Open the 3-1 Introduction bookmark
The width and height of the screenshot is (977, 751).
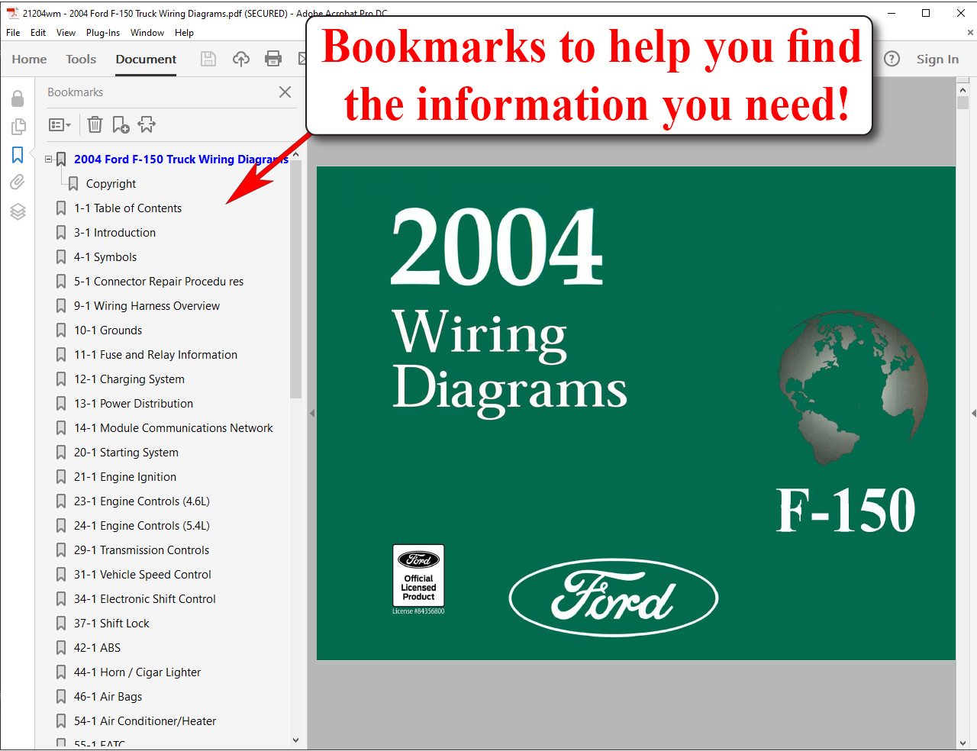click(114, 233)
